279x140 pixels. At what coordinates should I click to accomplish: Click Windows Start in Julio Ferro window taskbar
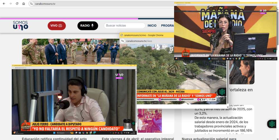coord(54,133)
